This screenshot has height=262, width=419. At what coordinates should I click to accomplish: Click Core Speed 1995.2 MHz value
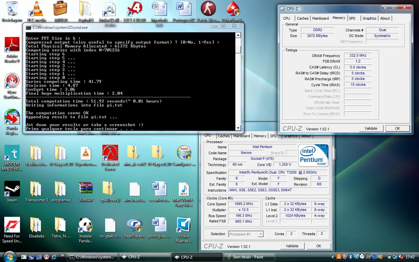click(x=244, y=204)
